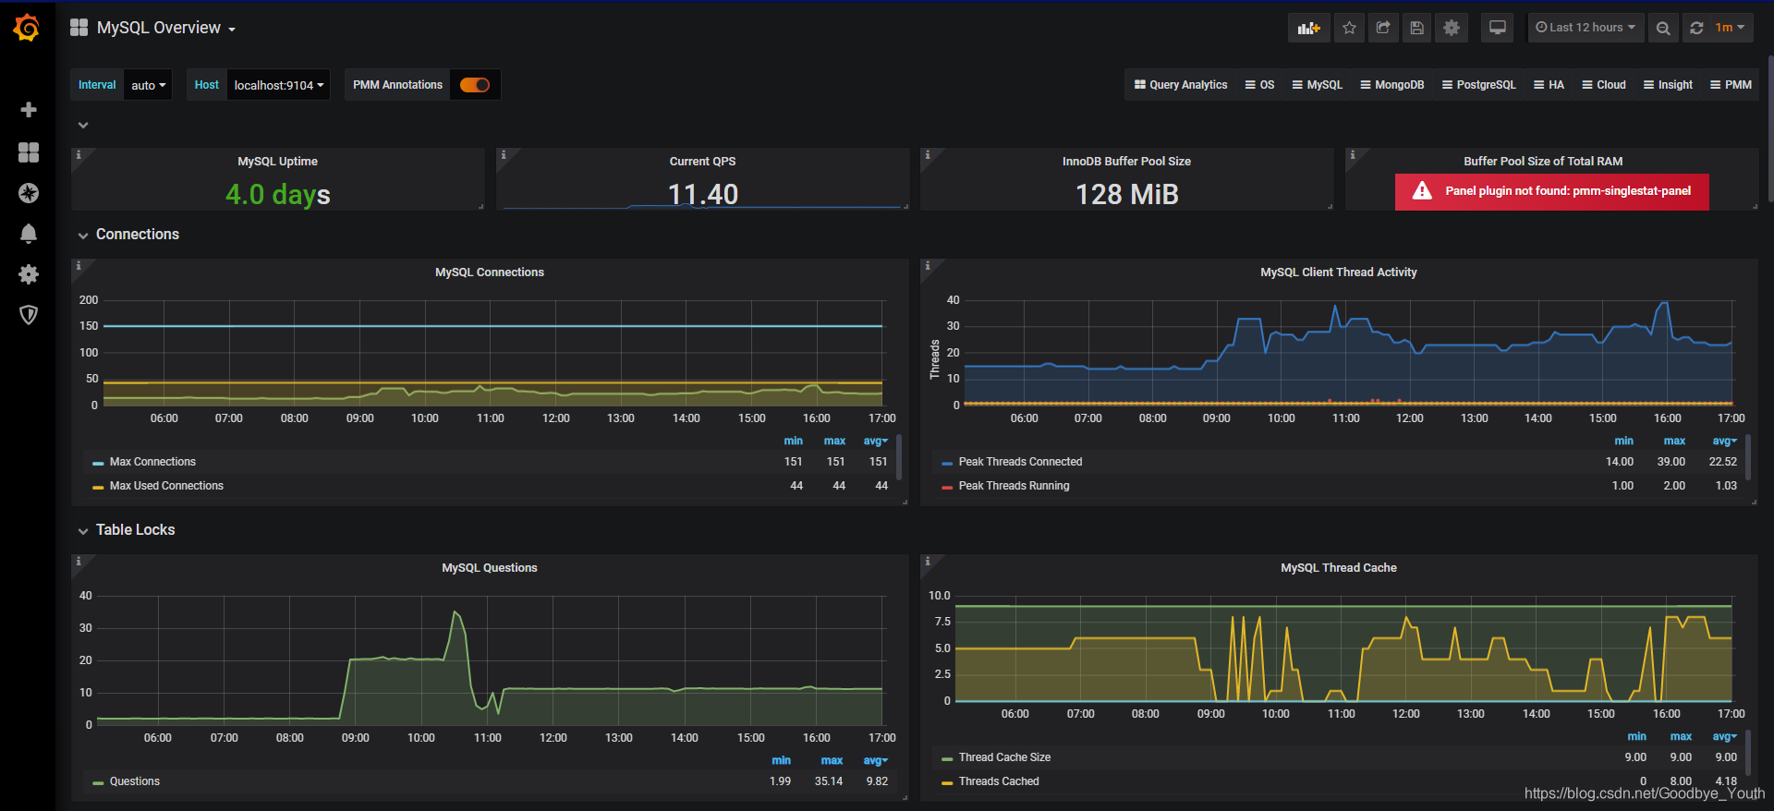
Task: Click the info icon on MySQL Questions panel
Action: click(x=79, y=562)
